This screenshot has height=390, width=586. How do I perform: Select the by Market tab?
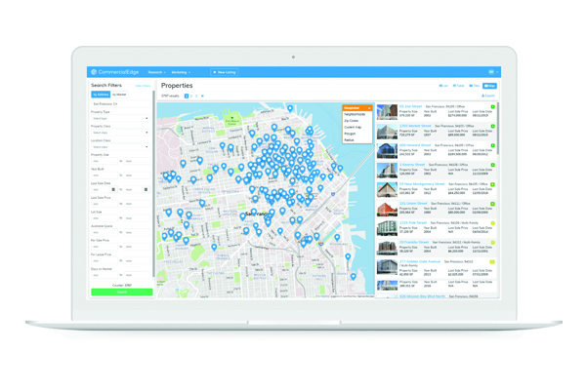120,95
